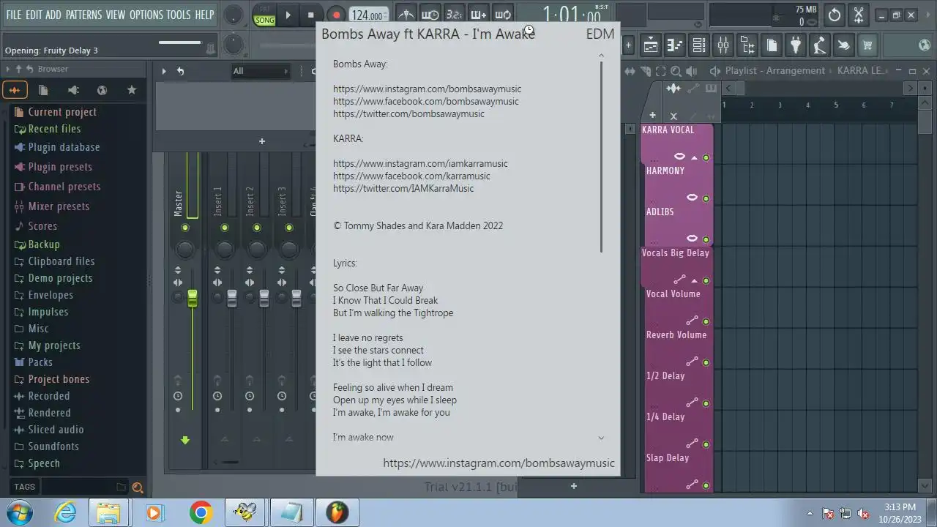Open Instagram bombsawaymusic link in info
Image resolution: width=937 pixels, height=527 pixels.
point(428,89)
